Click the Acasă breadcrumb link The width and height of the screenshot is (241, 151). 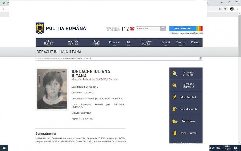(38, 58)
